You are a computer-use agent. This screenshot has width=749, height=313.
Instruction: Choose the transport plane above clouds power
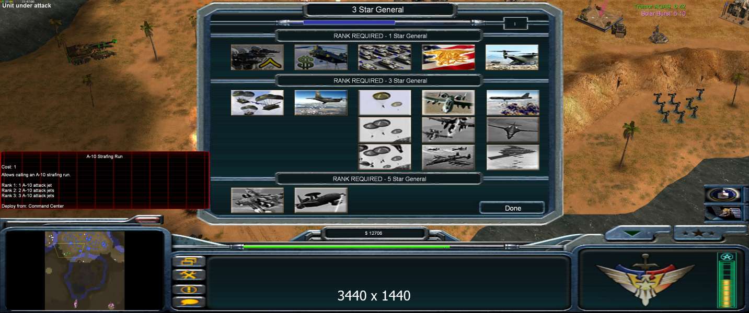(321, 103)
